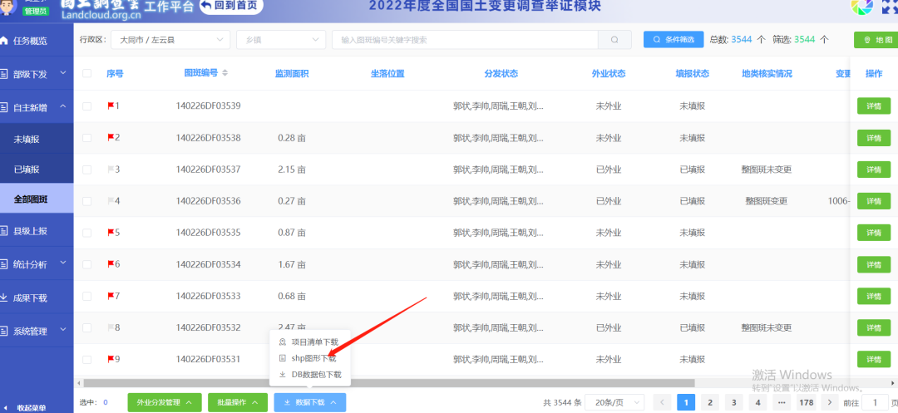Click the 图斑编号 keyword search field
The width and height of the screenshot is (898, 413).
tap(466, 40)
